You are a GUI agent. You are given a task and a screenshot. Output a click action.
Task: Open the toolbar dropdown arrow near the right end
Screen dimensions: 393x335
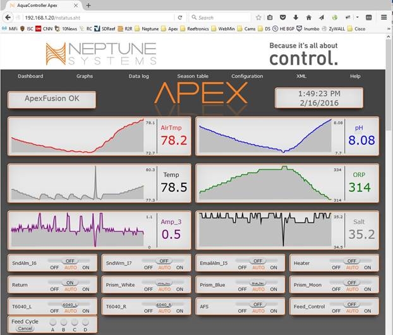[358, 17]
